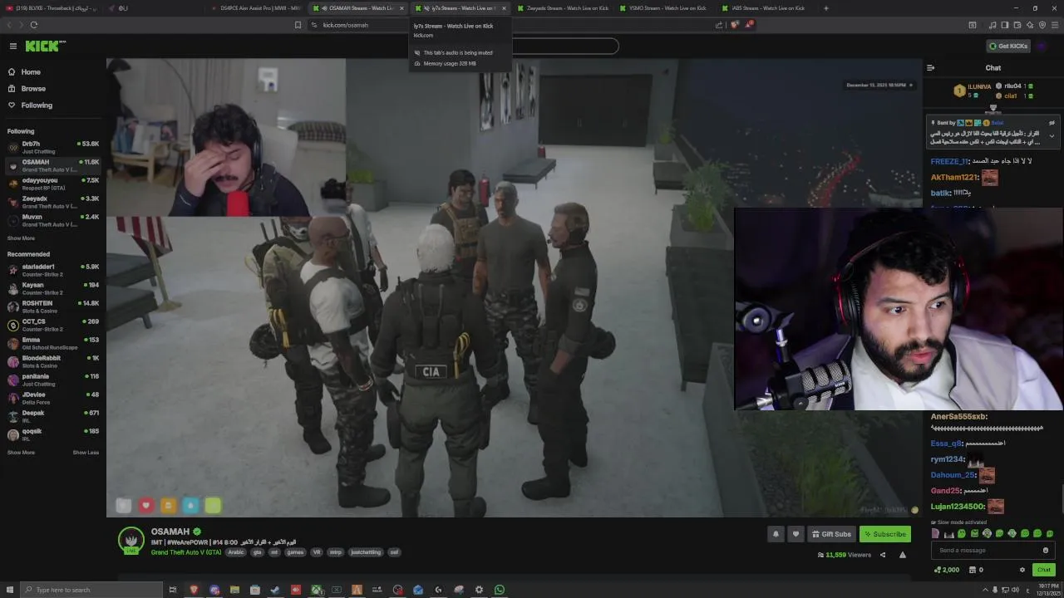Open KICKs balance showing 2,000
1064x598 pixels.
point(946,570)
